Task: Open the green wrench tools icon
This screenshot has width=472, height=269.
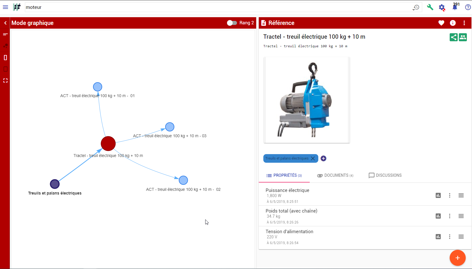Action: [x=430, y=7]
